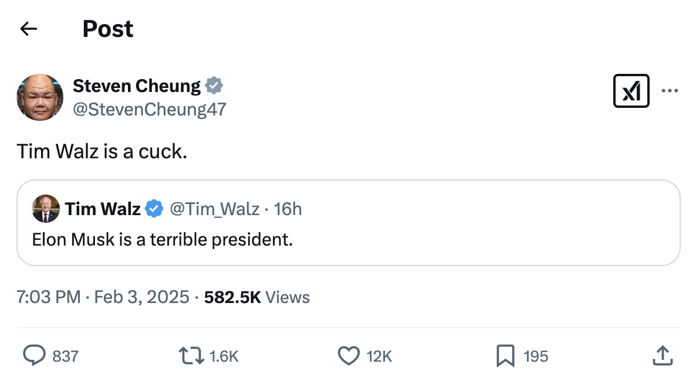Open the @Tim_Walz handle
This screenshot has width=696, height=381.
[x=214, y=209]
